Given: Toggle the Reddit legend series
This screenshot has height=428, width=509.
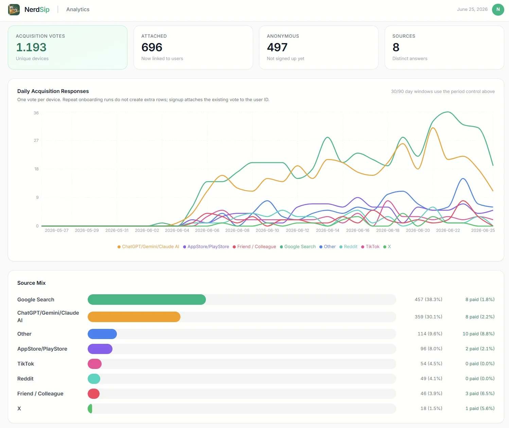Looking at the screenshot, I should tap(348, 247).
